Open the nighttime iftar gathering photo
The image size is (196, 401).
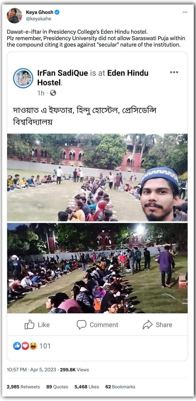point(97,268)
